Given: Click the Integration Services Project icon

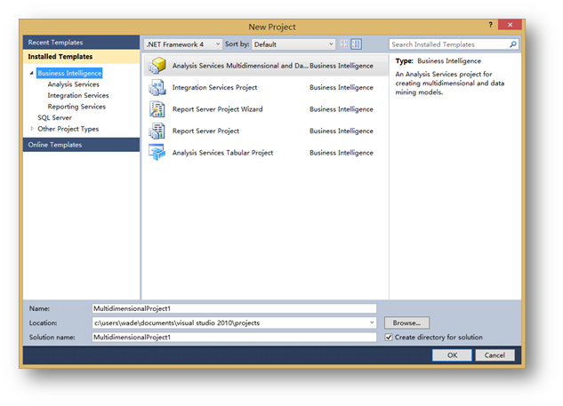Looking at the screenshot, I should [x=157, y=88].
